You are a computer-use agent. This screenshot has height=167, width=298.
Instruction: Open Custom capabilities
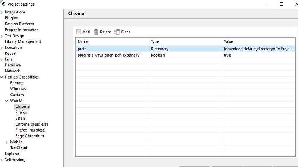coord(17,95)
